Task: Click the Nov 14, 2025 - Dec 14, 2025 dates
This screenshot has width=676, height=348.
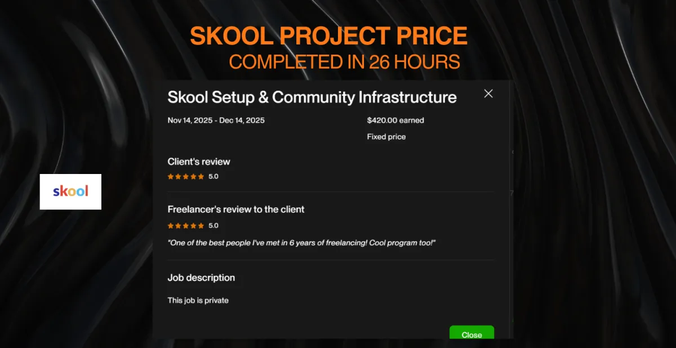Action: click(x=216, y=120)
